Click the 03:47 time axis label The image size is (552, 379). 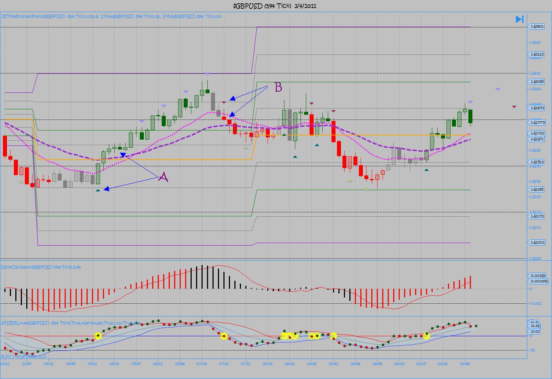pos(27,364)
